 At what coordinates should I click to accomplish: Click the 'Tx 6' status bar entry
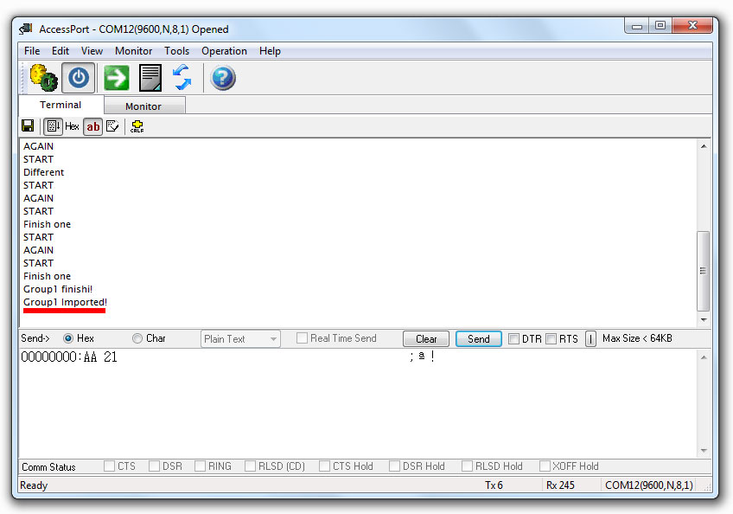(x=494, y=485)
